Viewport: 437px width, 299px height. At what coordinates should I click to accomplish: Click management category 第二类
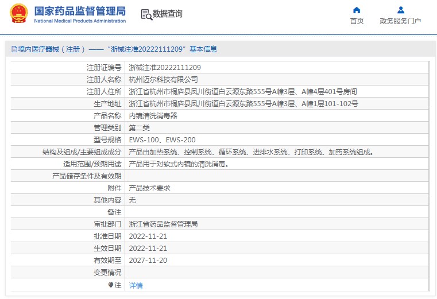(139, 128)
